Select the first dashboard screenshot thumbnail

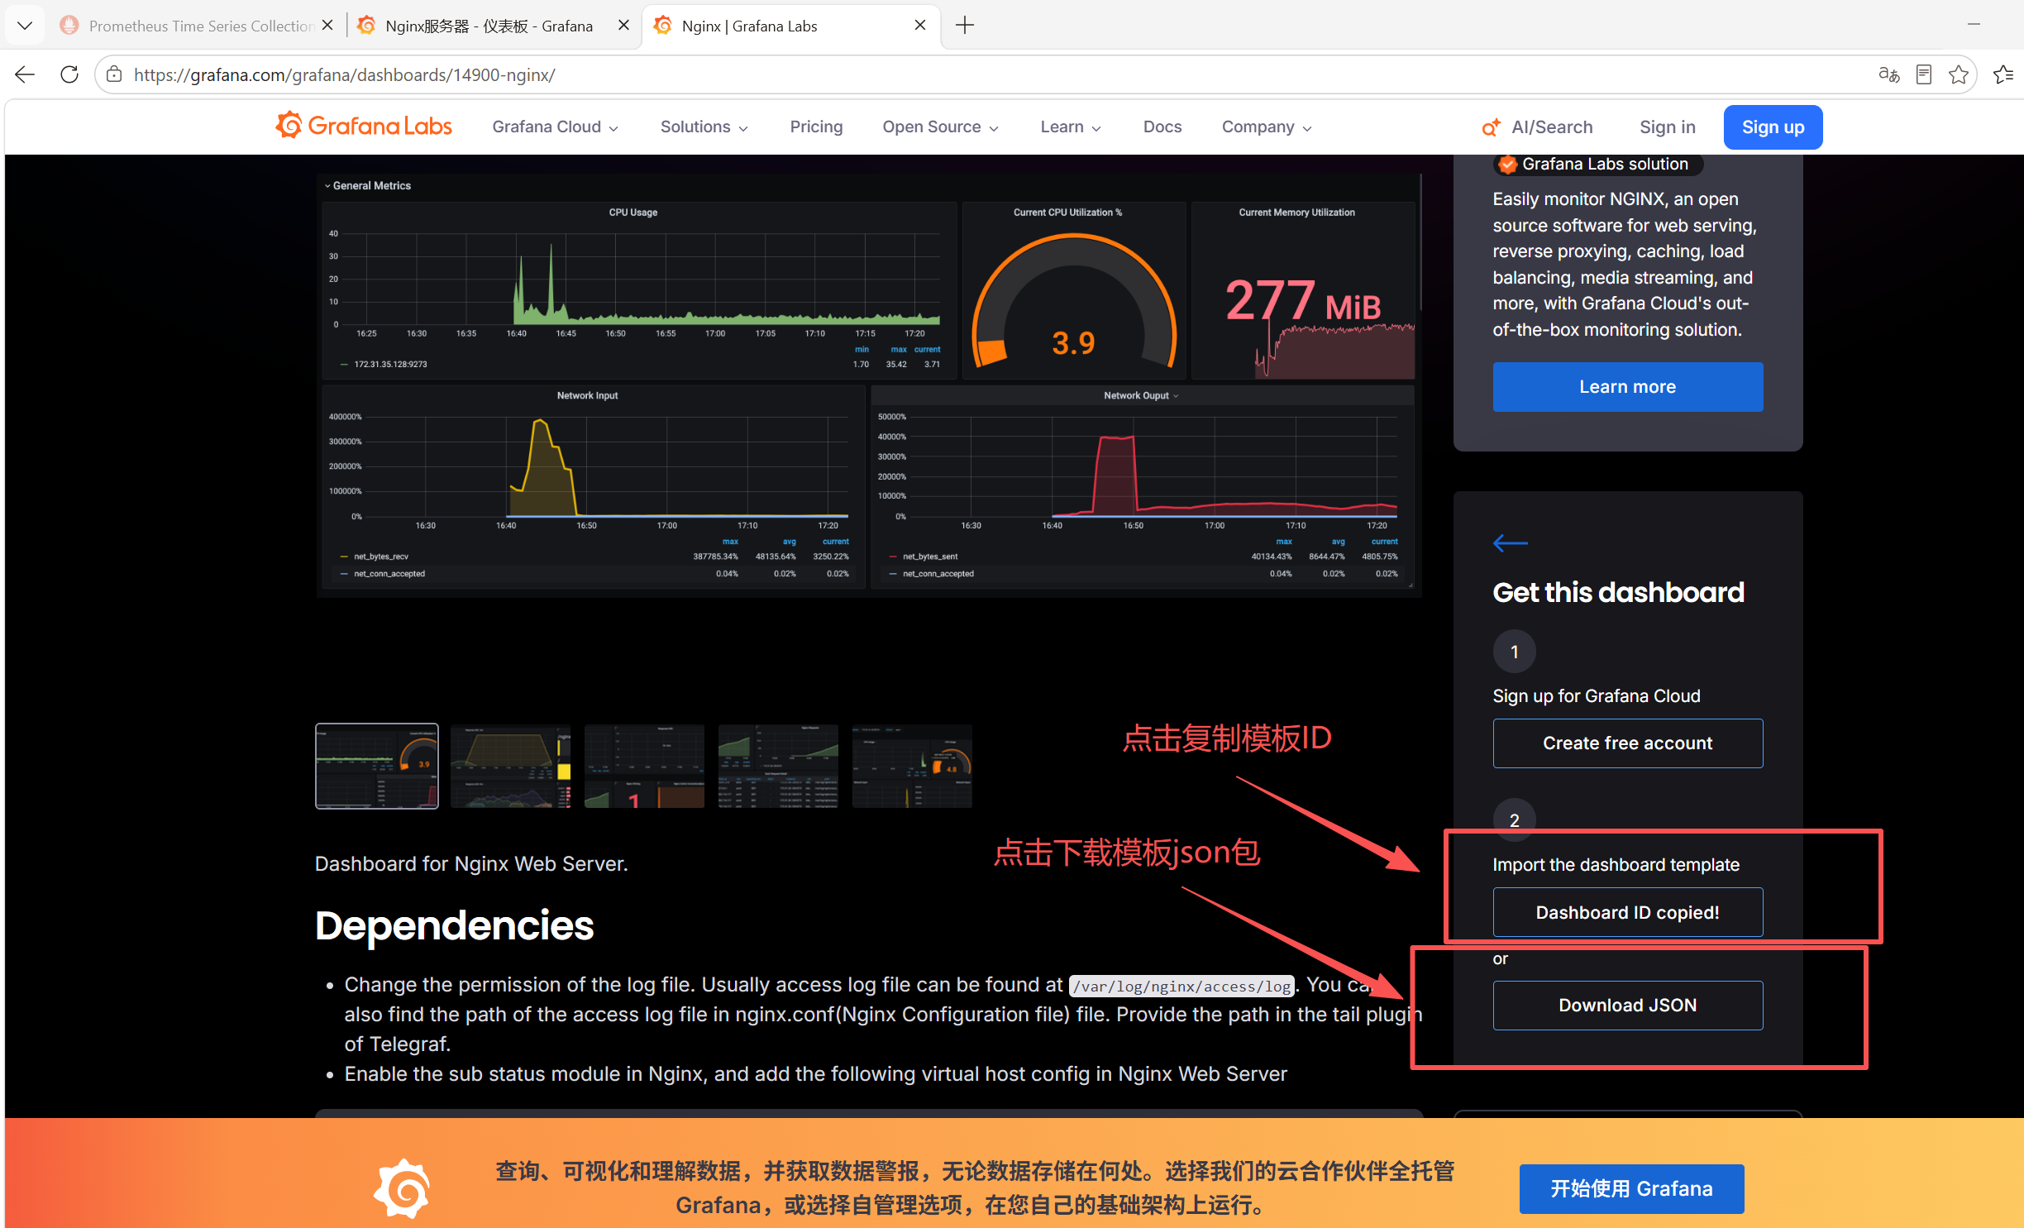coord(377,766)
